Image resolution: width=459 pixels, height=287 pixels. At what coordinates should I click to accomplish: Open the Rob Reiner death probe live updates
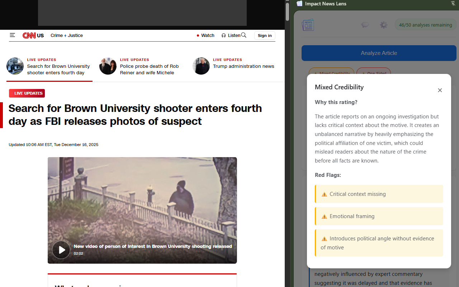149,70
